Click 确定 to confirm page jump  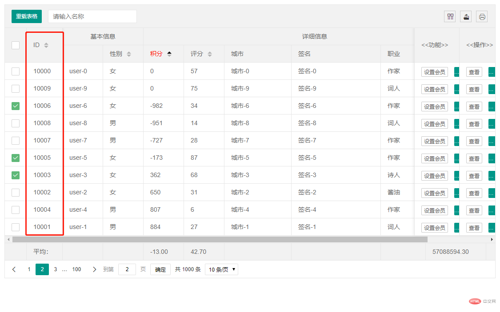pyautogui.click(x=160, y=270)
